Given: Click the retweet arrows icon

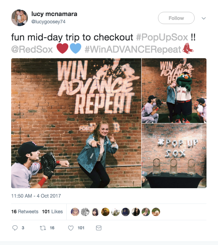Looking at the screenshot, I should click(43, 228).
